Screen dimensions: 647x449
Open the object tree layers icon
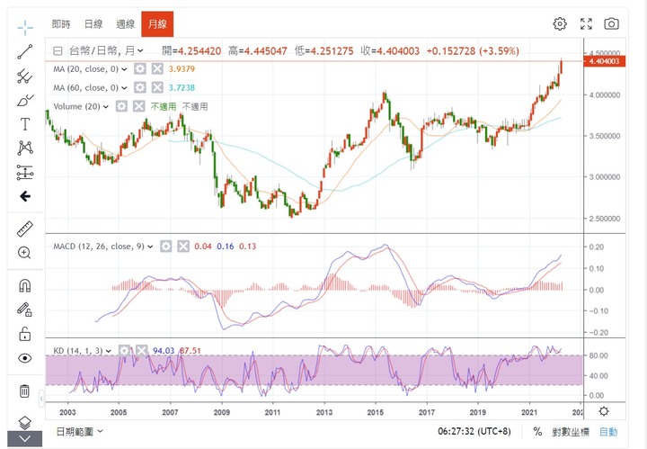pos(25,422)
